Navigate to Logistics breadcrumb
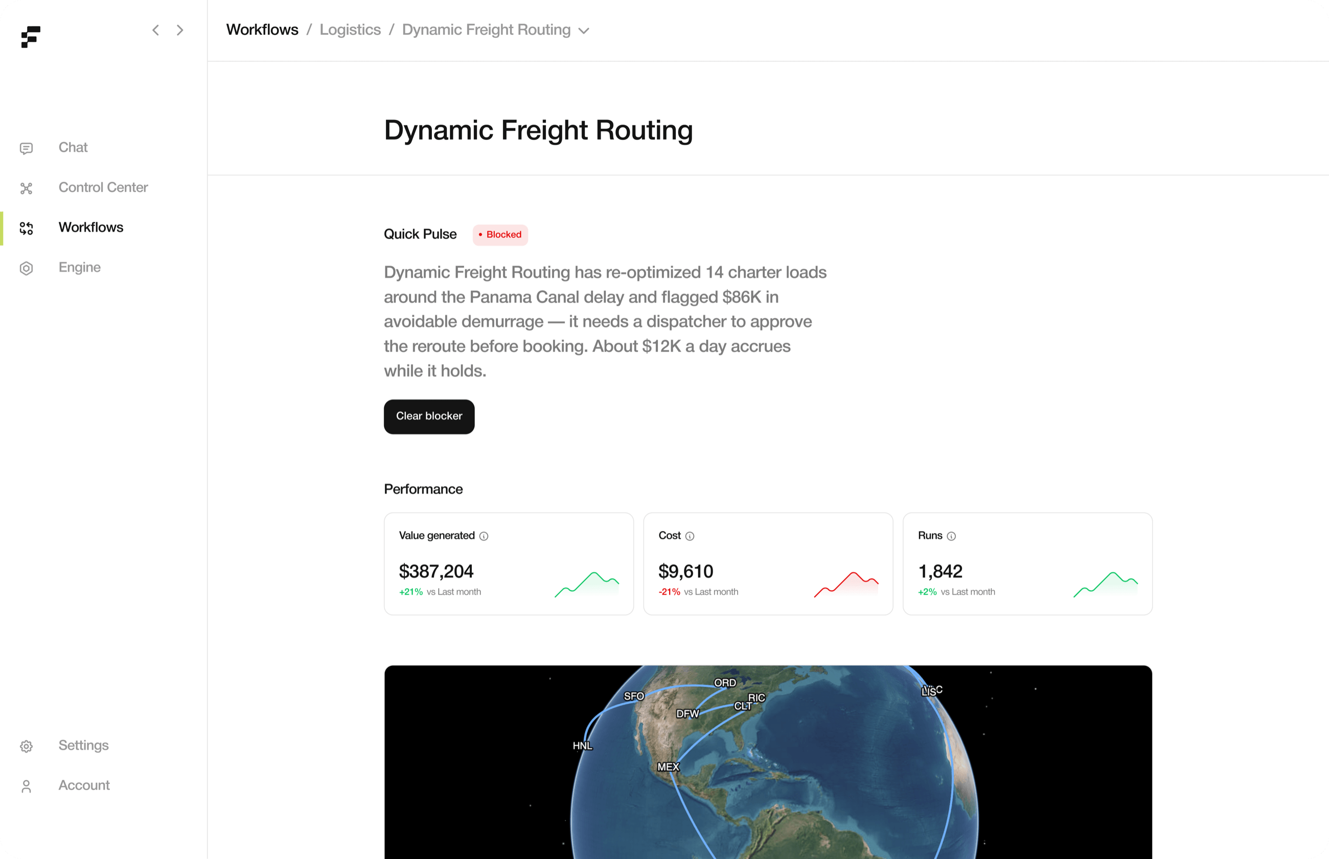Screen dimensions: 1329x859 pyautogui.click(x=350, y=30)
